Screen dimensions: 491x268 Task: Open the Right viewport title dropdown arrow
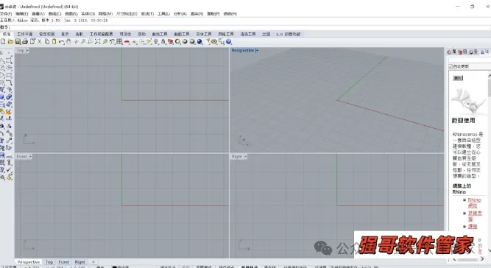tap(246, 156)
